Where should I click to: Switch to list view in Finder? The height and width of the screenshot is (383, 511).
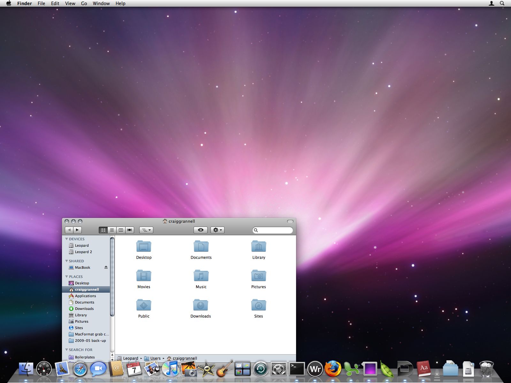click(x=112, y=230)
